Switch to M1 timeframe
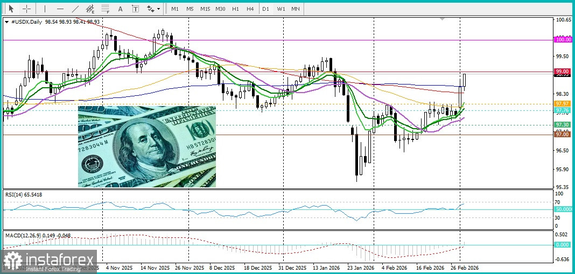575x274 pixels. [175, 9]
